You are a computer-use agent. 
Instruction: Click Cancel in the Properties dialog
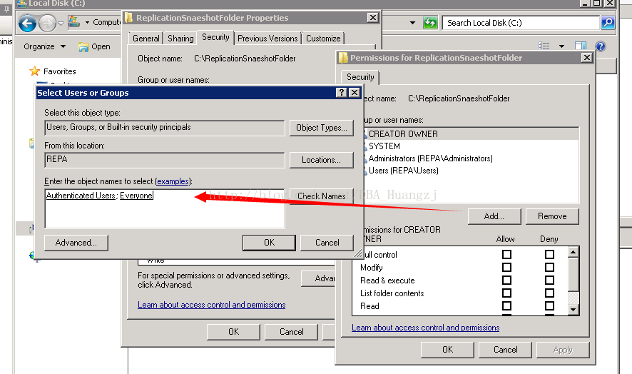click(x=292, y=332)
